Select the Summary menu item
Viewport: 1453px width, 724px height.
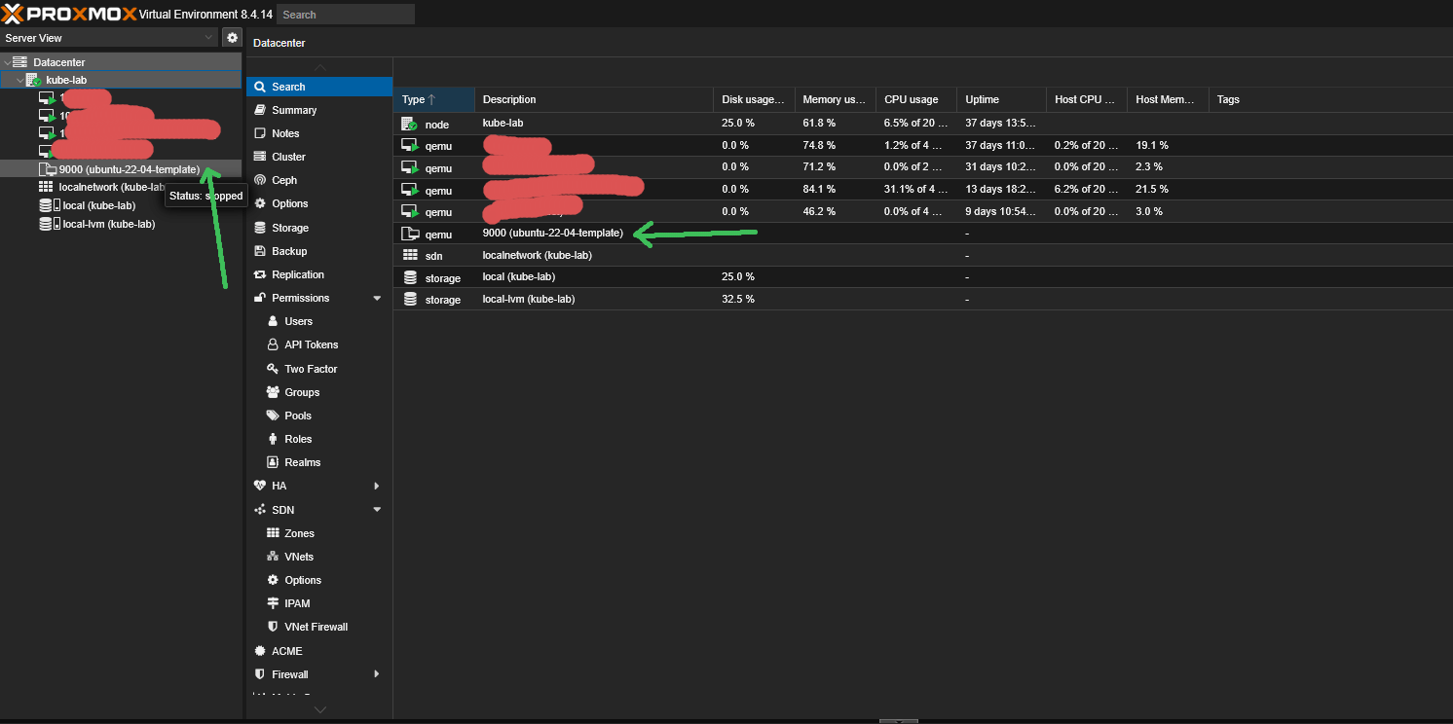click(x=293, y=110)
